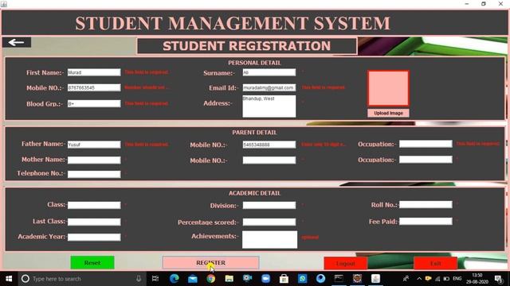Go back using the white arrow button
The image size is (510, 286).
[x=17, y=42]
